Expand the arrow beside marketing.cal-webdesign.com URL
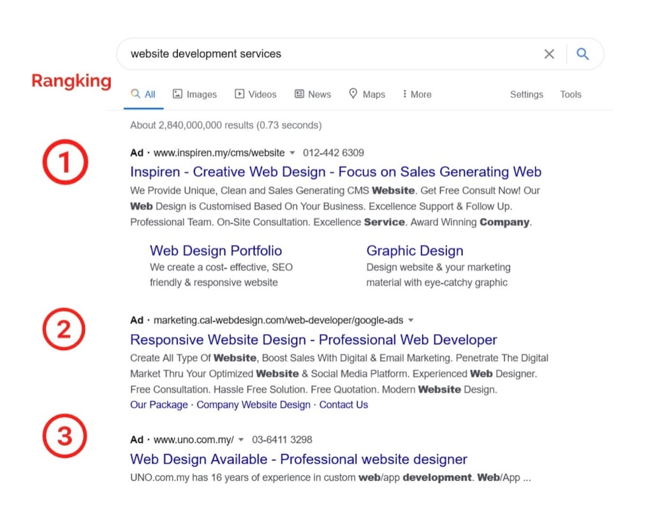 click(411, 320)
